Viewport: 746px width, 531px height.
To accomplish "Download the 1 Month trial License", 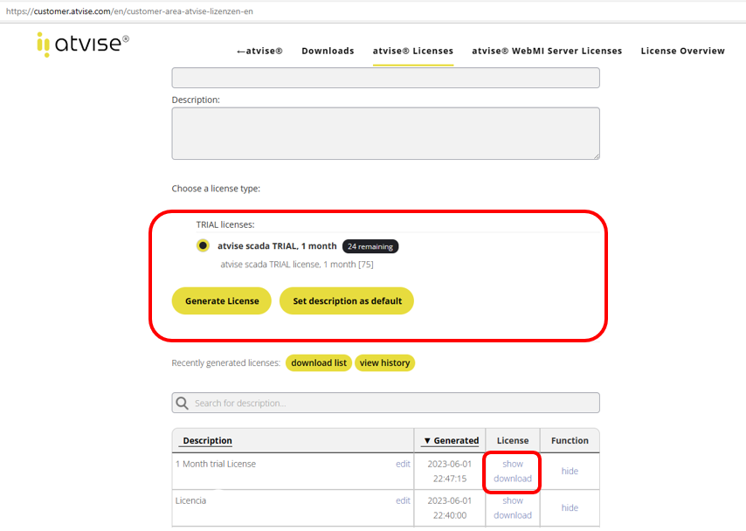I will click(513, 479).
